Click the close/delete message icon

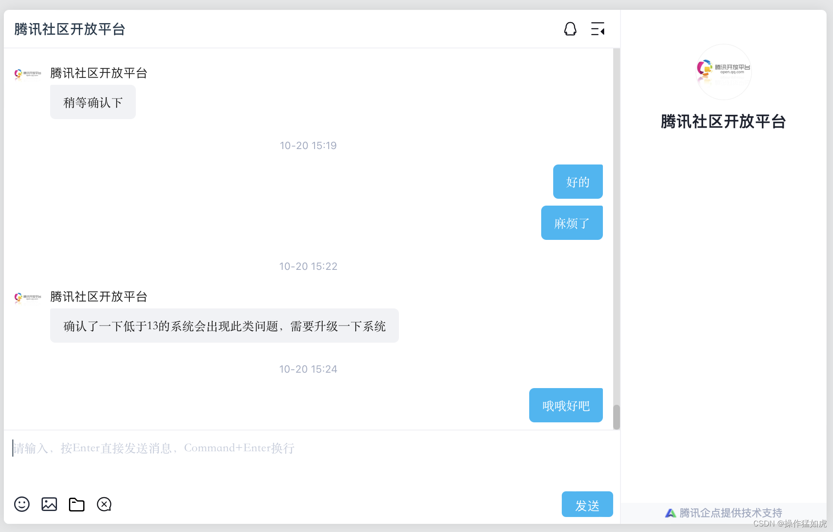click(104, 505)
